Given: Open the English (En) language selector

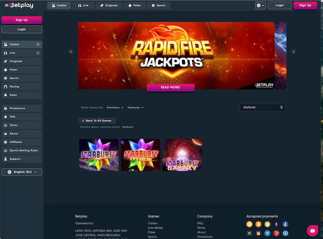Looking at the screenshot, I should 22,172.
